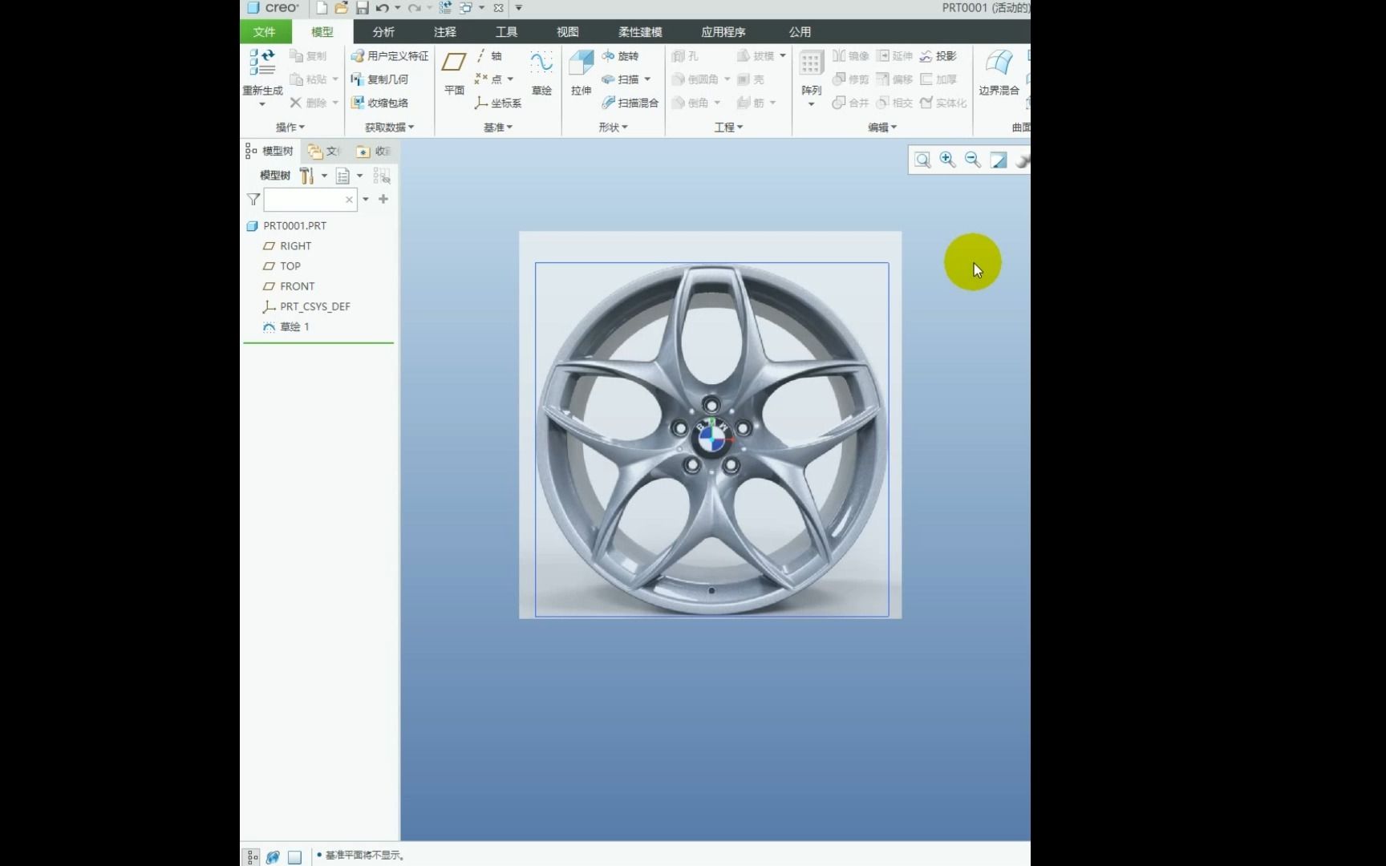Switch to the 注释 (Annotate) tab
The width and height of the screenshot is (1386, 866).
click(x=445, y=32)
